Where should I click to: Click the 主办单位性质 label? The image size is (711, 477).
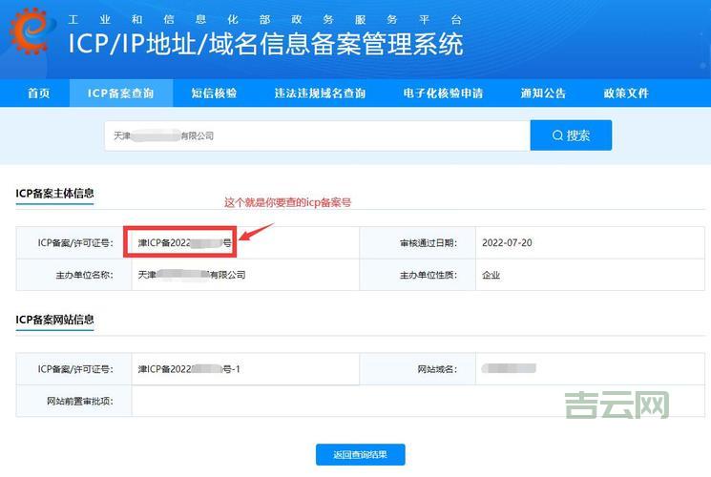click(x=429, y=275)
